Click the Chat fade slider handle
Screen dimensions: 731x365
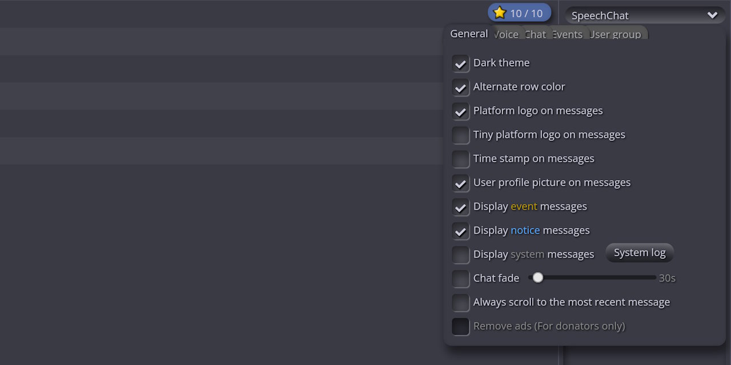coord(537,278)
